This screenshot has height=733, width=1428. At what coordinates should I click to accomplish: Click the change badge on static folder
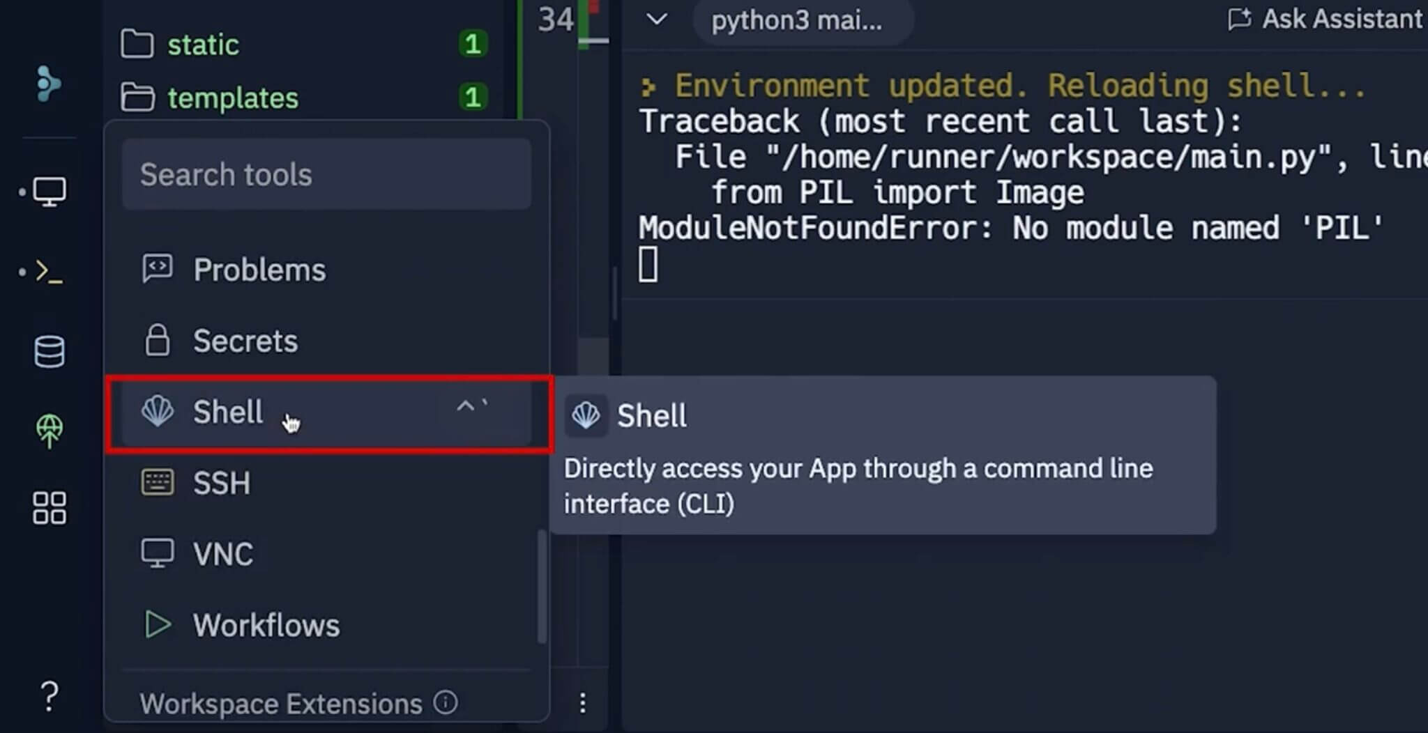[x=473, y=44]
